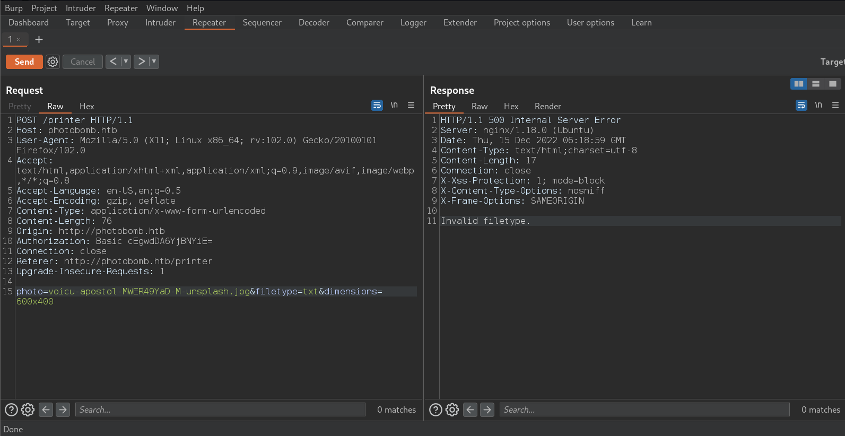Open the Learn tab
The image size is (845, 436).
coord(641,22)
